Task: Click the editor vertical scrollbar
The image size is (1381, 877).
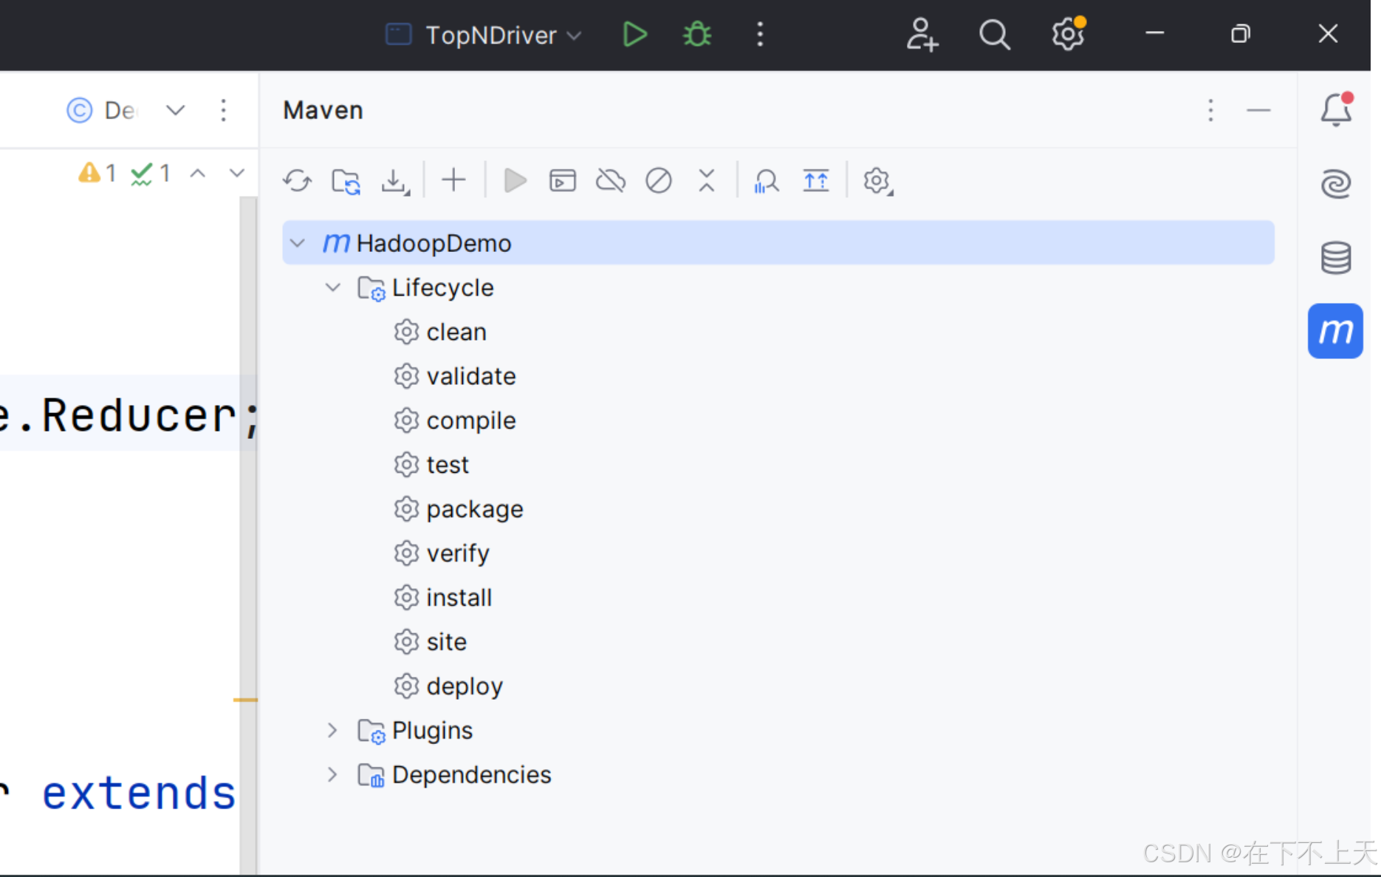Action: point(249,535)
